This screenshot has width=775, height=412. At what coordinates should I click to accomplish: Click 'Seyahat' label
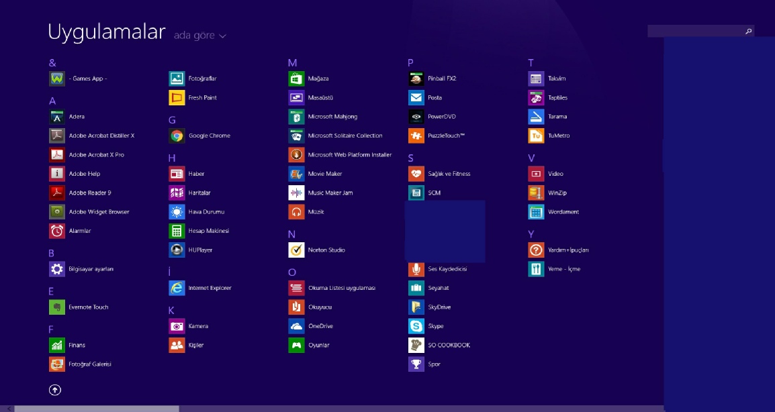click(x=439, y=288)
